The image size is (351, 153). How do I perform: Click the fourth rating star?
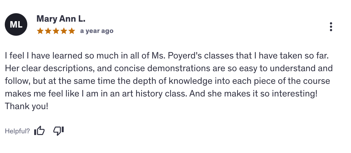point(64,31)
